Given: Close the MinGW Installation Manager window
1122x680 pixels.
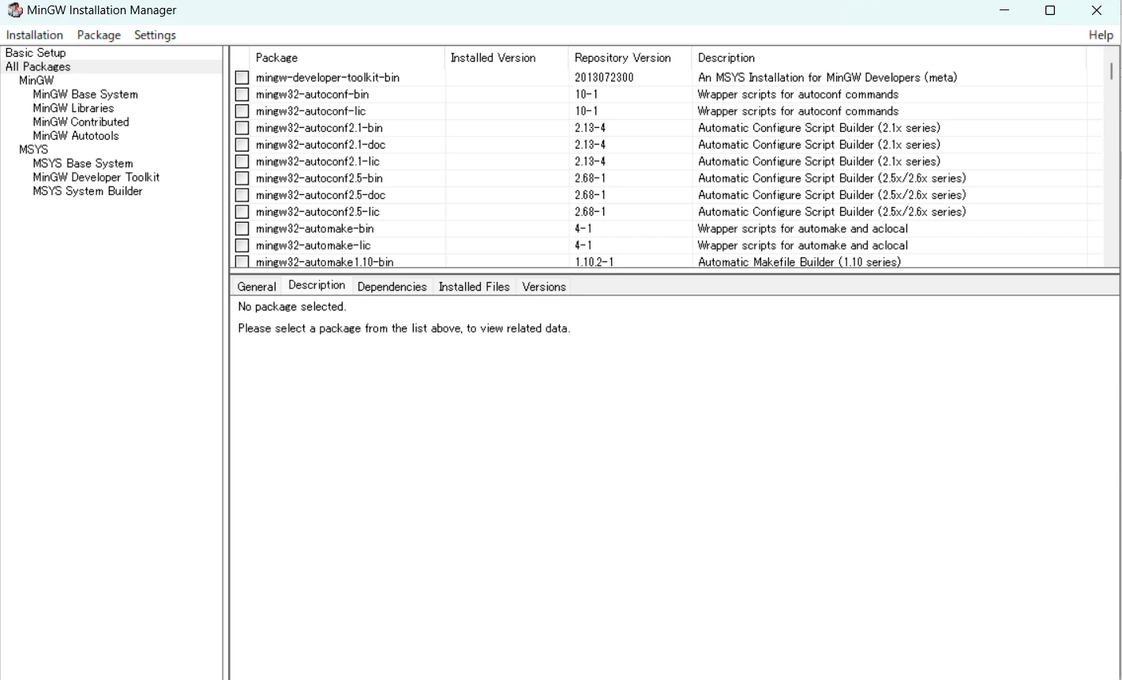Looking at the screenshot, I should (x=1097, y=10).
